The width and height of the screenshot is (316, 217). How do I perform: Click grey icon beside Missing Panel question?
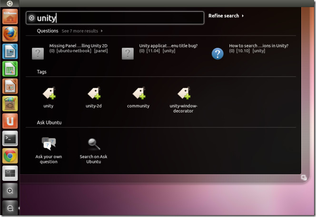tap(38, 54)
